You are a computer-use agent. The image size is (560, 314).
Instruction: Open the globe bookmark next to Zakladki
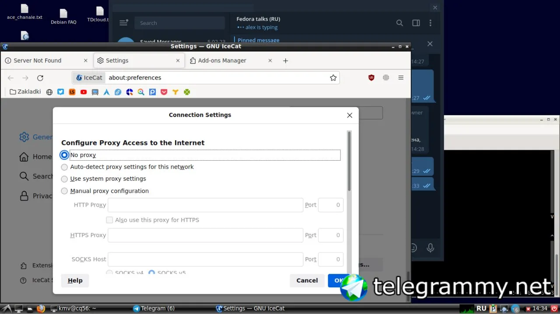point(49,92)
